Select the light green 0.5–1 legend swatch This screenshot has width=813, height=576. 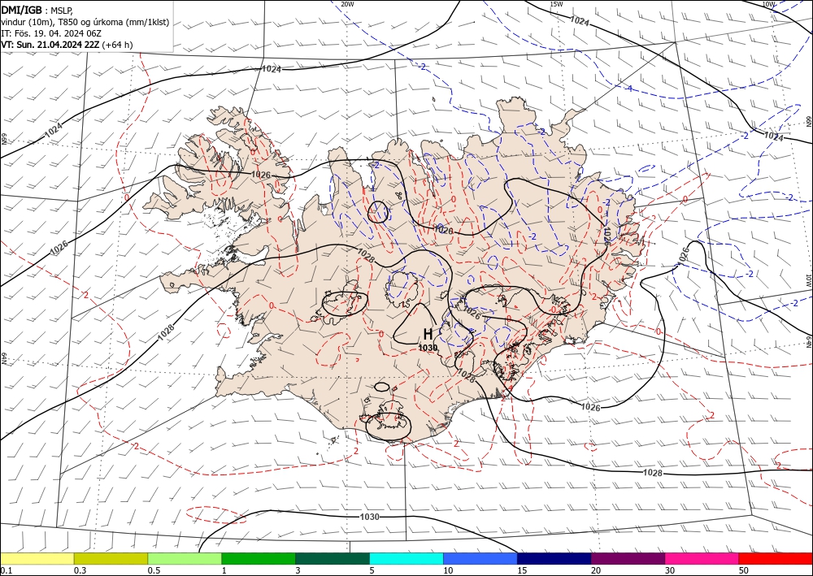pyautogui.click(x=185, y=558)
